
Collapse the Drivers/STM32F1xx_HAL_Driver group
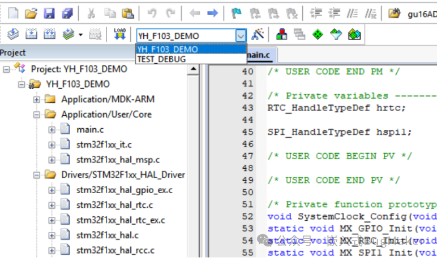tap(37, 175)
